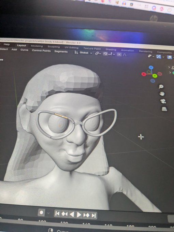
Task: Open the Select menu
Action: (x=4, y=49)
